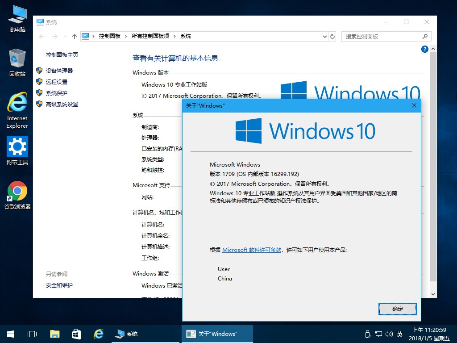This screenshot has width=457, height=343.
Task: Click the 处理器: label
Action: pos(150,138)
